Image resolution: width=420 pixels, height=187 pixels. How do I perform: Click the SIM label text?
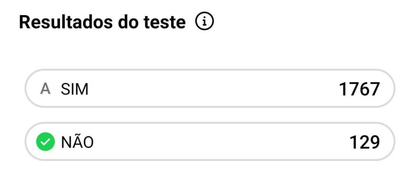[x=74, y=89]
